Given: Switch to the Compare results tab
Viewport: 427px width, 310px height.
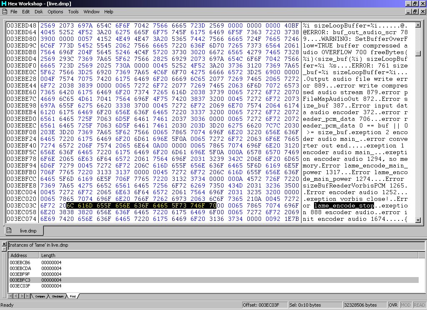Looking at the screenshot, I should click(x=40, y=296).
